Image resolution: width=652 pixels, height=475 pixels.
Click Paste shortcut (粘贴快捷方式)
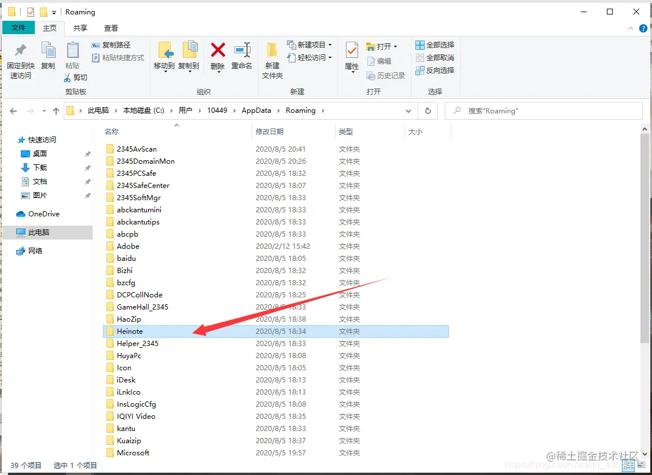(x=117, y=58)
